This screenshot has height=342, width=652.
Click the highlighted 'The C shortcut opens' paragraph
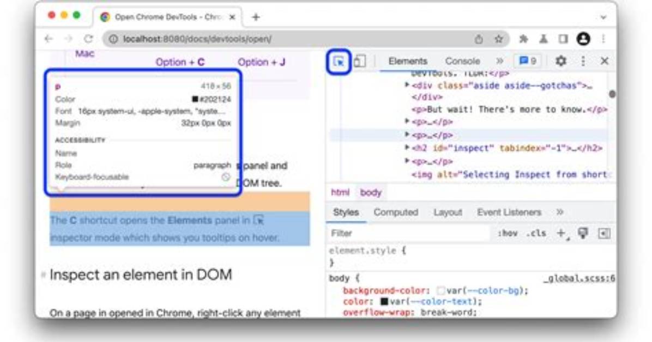coord(180,229)
